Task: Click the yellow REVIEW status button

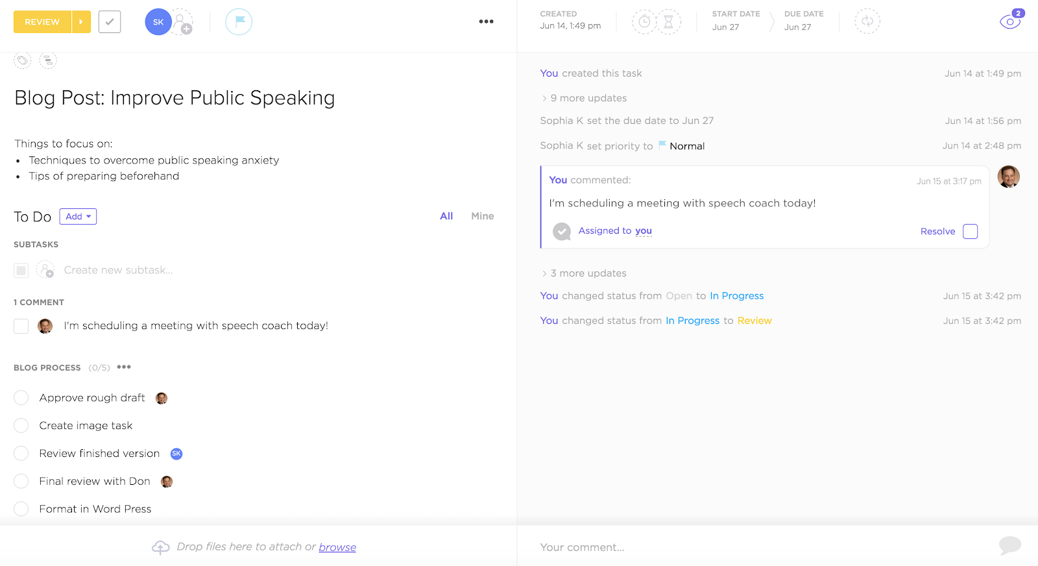Action: pyautogui.click(x=42, y=22)
